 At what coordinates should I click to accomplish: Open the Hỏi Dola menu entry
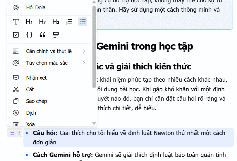(49, 8)
